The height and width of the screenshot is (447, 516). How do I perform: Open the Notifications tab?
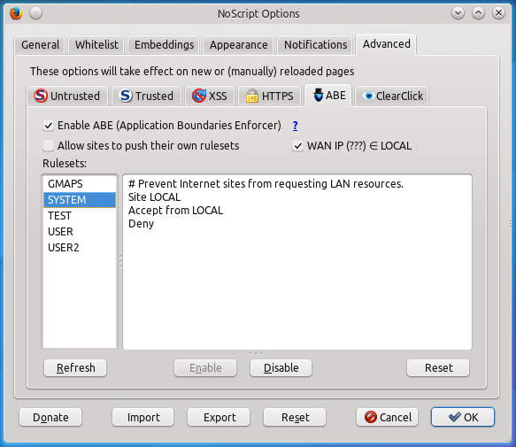[x=315, y=44]
